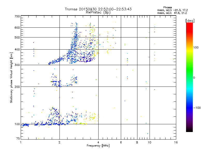Image resolution: width=207 pixels, height=155 pixels.
Task: Click the 'Frequency [MHz]' axis label
Action: 98,146
